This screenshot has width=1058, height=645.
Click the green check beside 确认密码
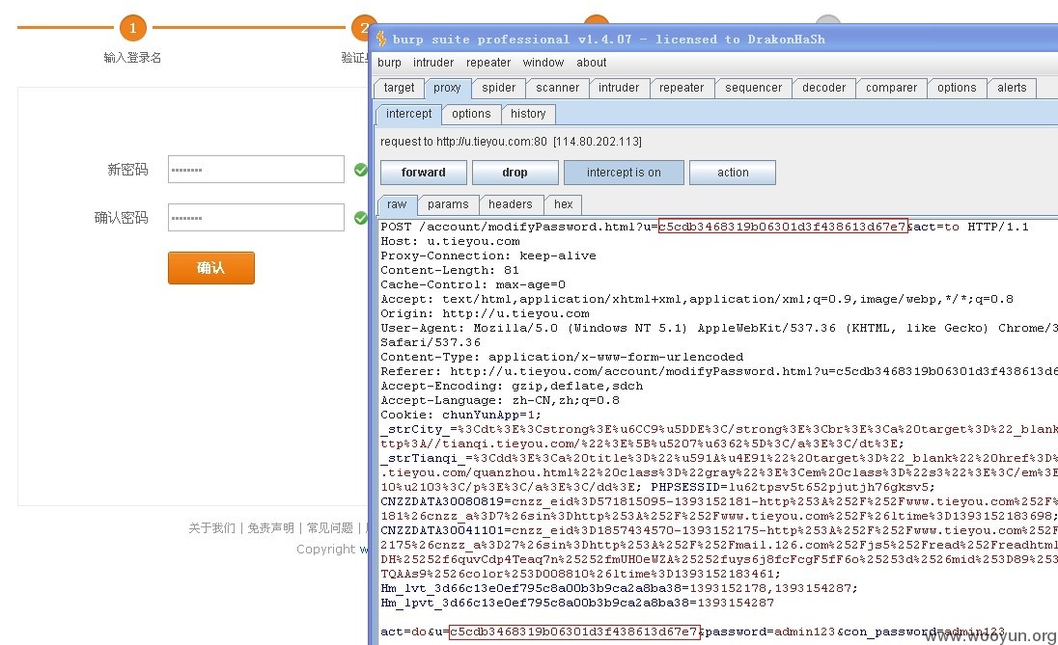click(361, 218)
